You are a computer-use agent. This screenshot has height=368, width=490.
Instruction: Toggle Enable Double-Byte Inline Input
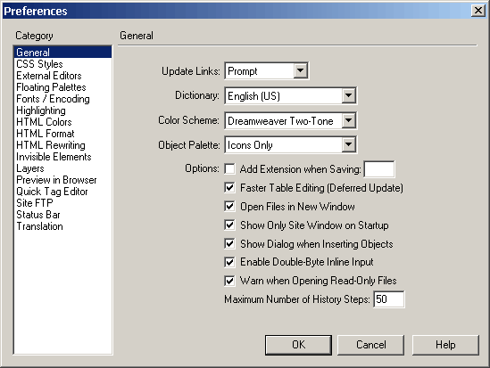click(x=229, y=262)
